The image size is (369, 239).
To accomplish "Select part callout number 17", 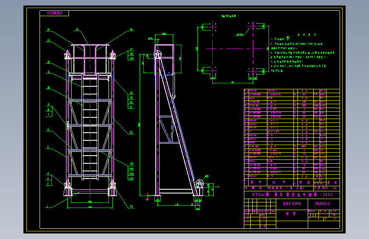I will pos(131,49).
